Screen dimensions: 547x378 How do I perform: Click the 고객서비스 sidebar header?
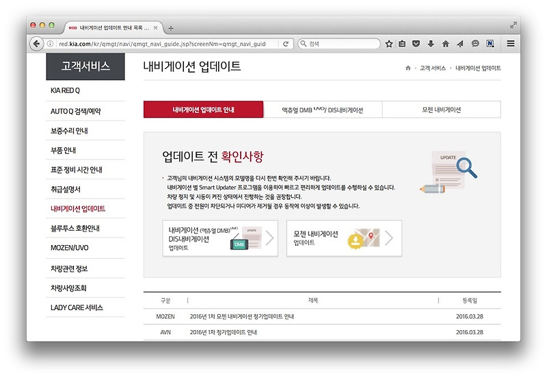tap(85, 66)
